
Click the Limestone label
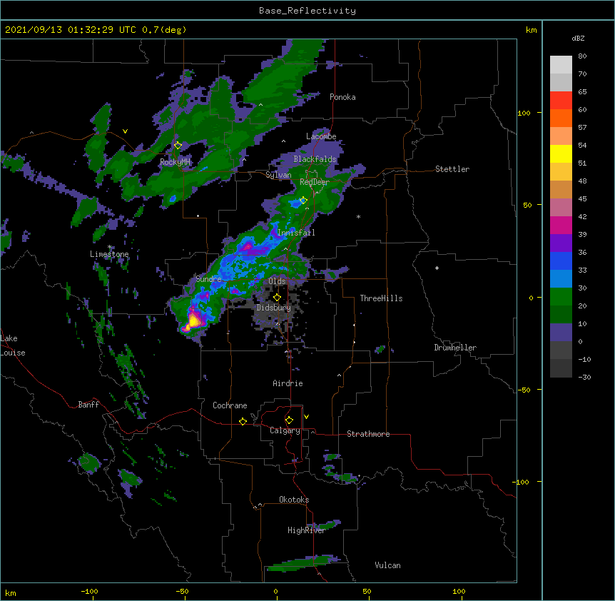point(109,254)
